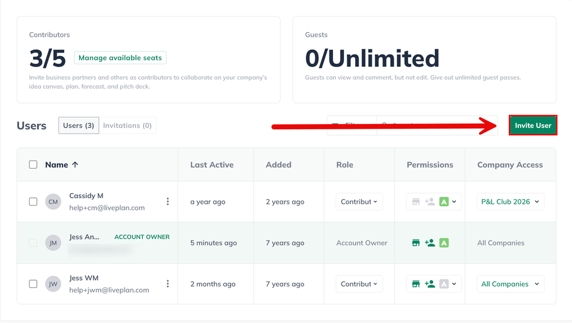
Task: Click the Contributors card heading
Action: coord(49,35)
